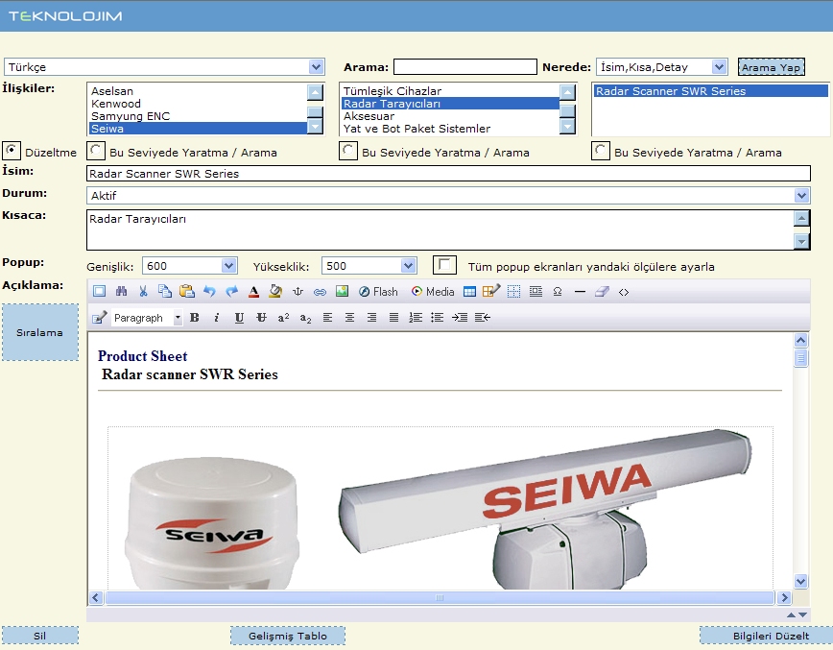Justify the text
This screenshot has width=833, height=650.
393,317
